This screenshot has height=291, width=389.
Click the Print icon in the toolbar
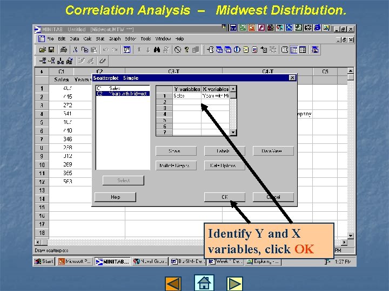tap(64, 50)
